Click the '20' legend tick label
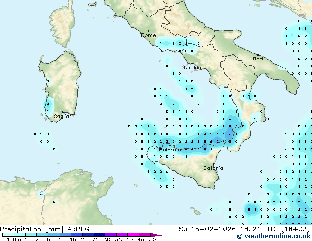The image size is (312, 241). coord(84,239)
